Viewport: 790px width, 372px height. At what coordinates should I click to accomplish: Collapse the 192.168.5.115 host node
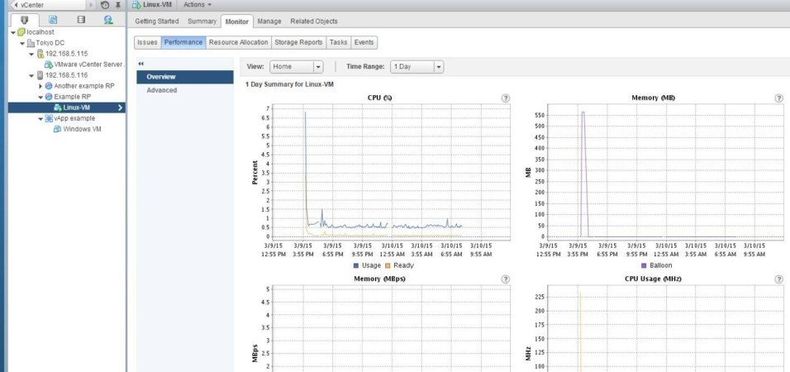31,54
